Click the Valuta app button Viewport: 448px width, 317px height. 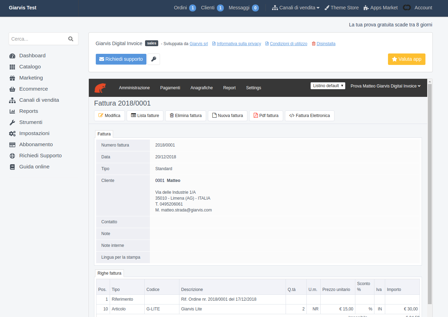(x=407, y=59)
